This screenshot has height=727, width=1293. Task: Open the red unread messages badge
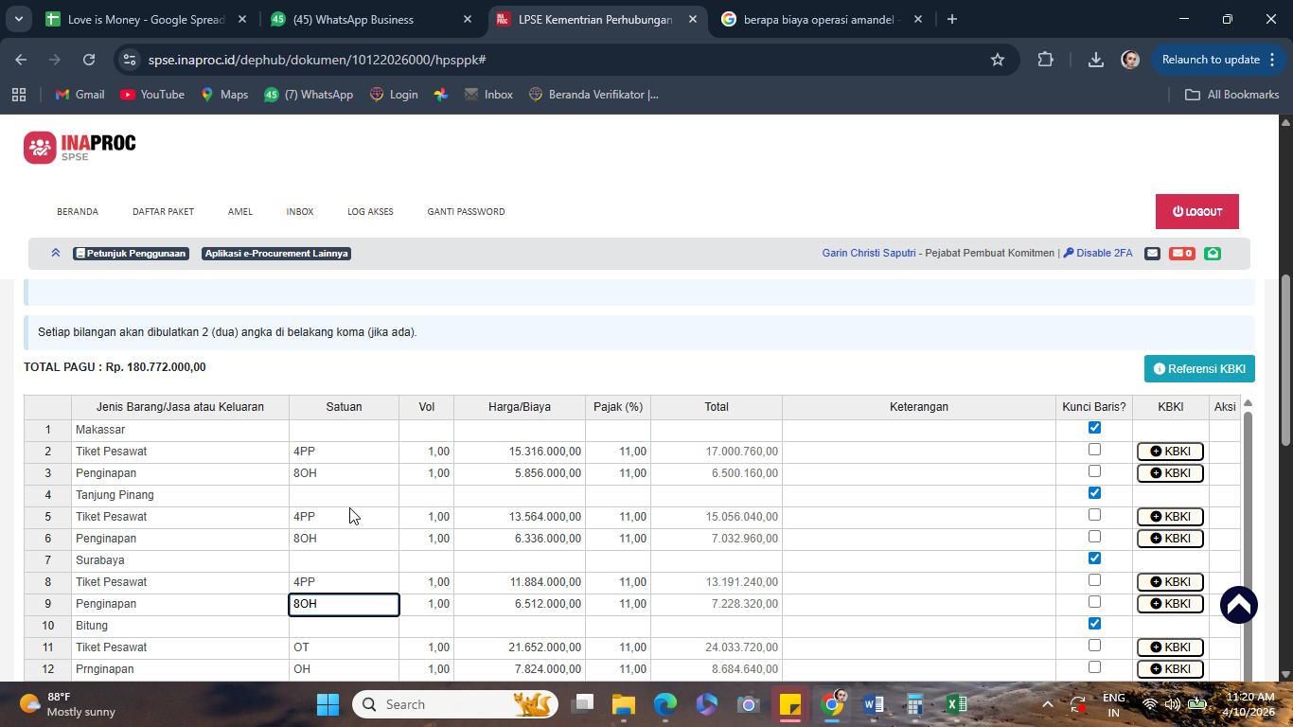(1181, 253)
